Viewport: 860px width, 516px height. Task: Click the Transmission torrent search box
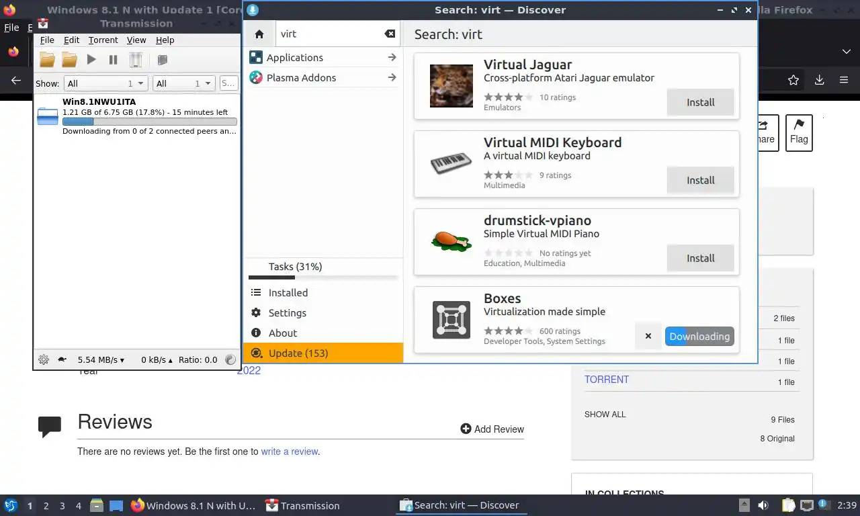click(x=228, y=83)
